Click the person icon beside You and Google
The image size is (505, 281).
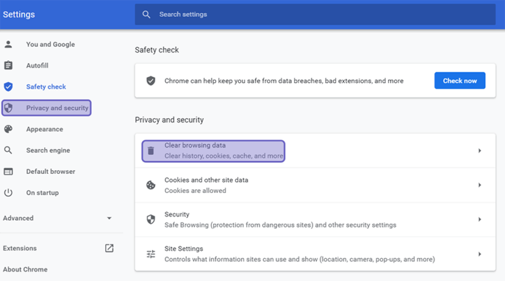pyautogui.click(x=9, y=45)
